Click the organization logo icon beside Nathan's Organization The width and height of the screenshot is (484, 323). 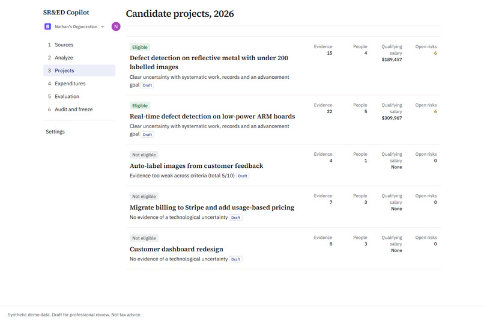tap(47, 26)
